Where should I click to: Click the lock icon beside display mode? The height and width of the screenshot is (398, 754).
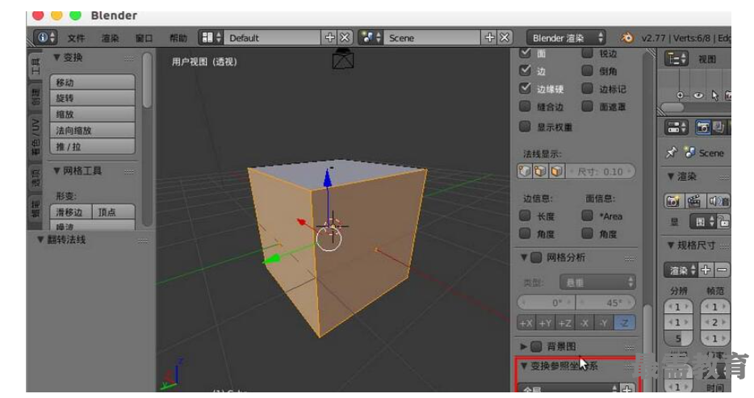pos(723,221)
